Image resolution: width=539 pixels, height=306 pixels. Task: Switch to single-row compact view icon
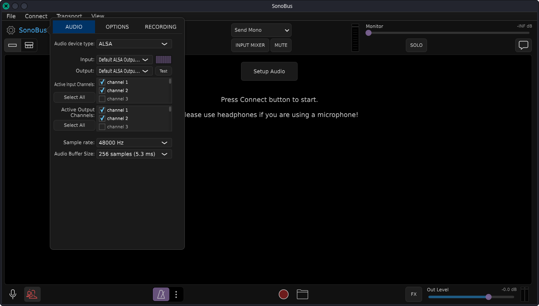coord(12,45)
